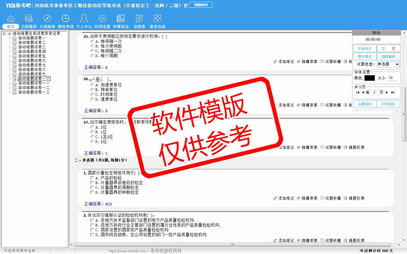Open the 更多功能 grid icon
The width and height of the screenshot is (407, 254).
(x=157, y=19)
